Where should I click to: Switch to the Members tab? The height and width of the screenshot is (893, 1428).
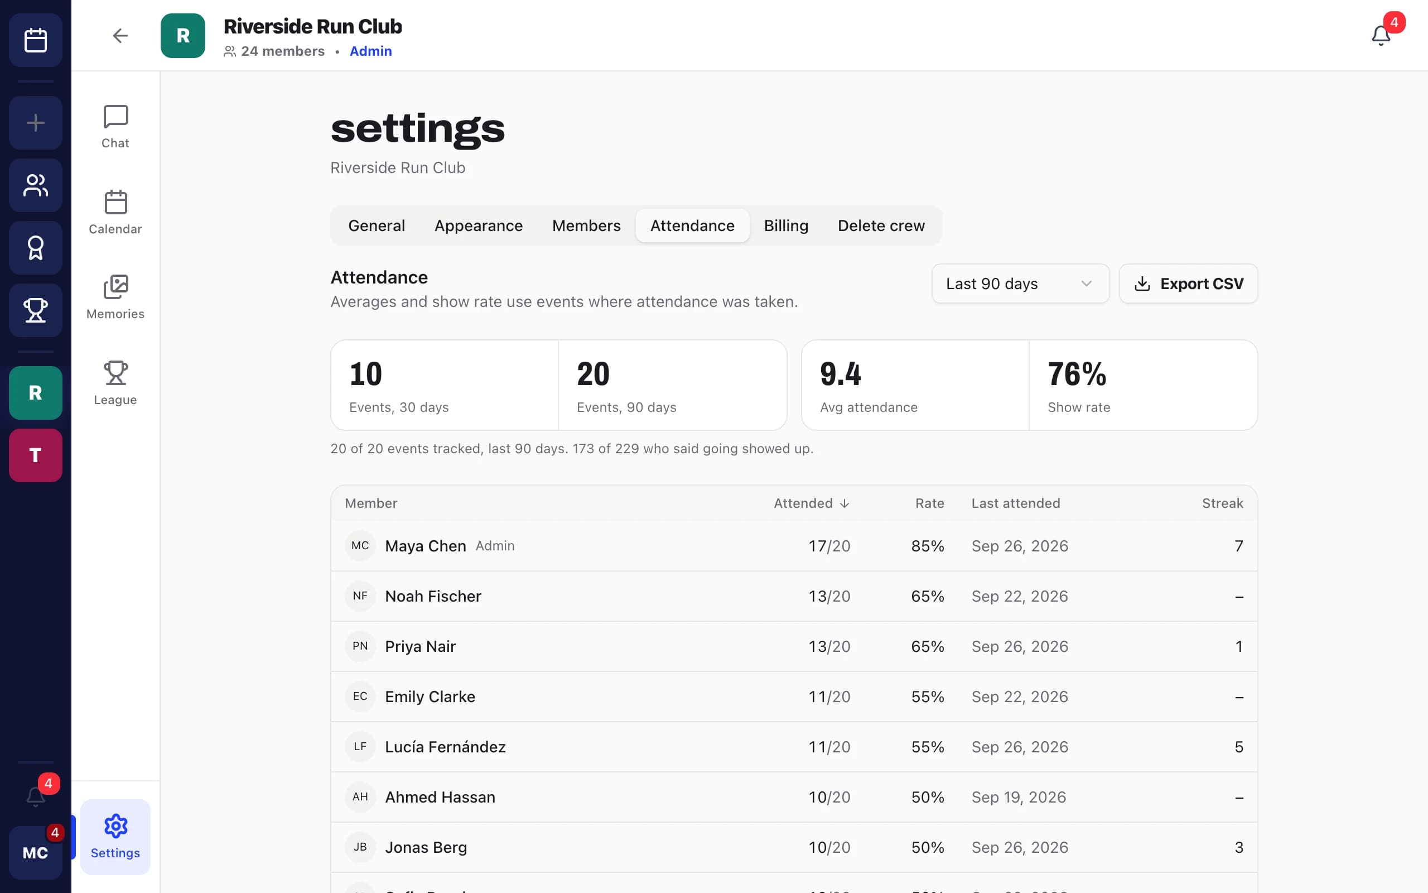coord(587,225)
